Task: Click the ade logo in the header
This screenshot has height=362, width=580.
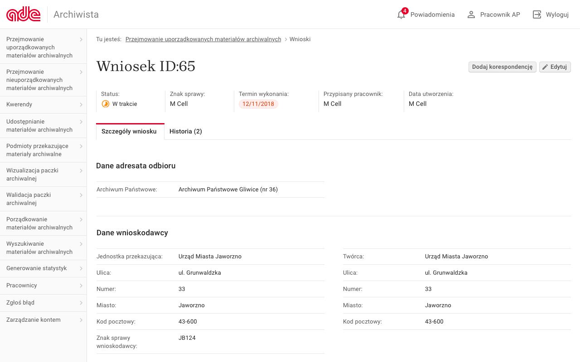Action: 23,14
